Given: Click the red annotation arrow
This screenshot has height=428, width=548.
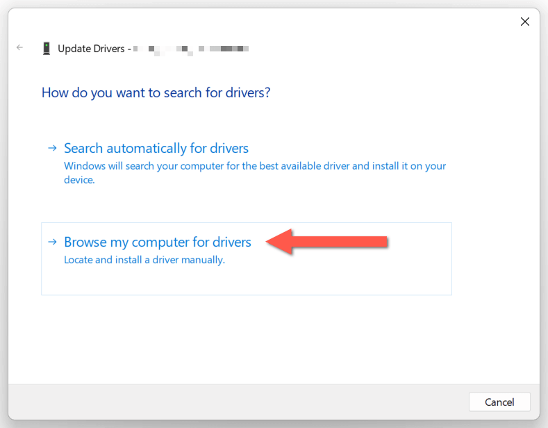Looking at the screenshot, I should coord(326,242).
